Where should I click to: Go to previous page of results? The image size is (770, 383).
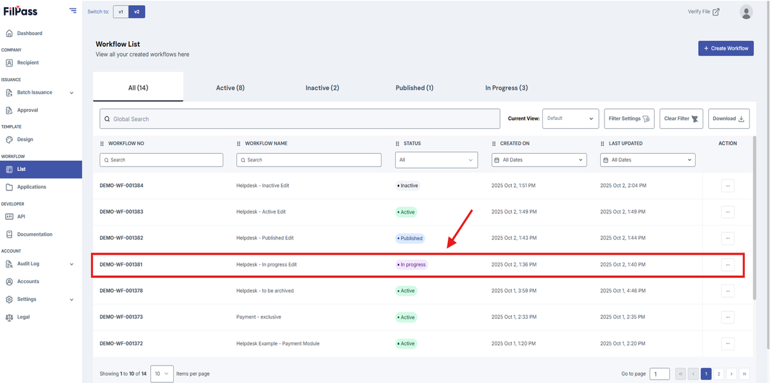click(694, 373)
